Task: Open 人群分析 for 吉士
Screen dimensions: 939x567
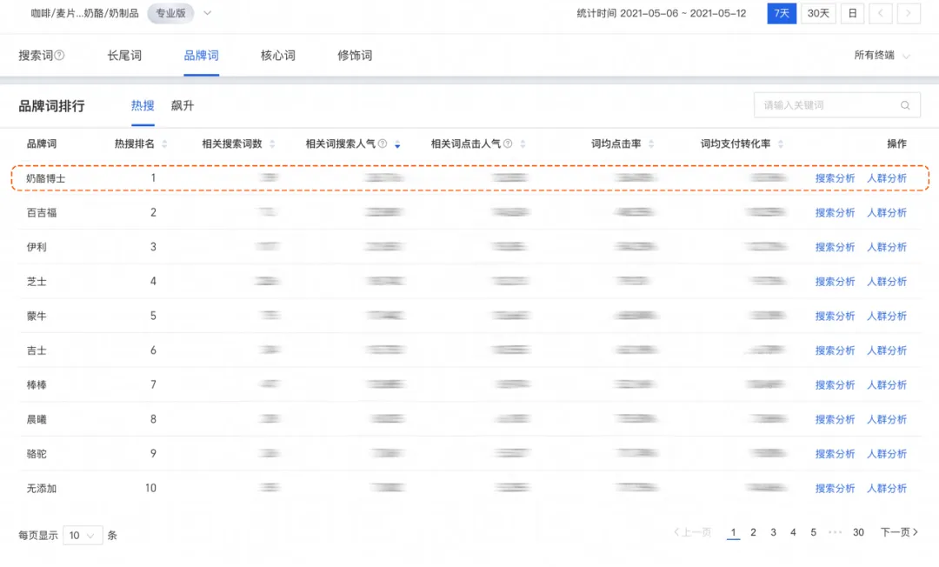Action: point(887,350)
